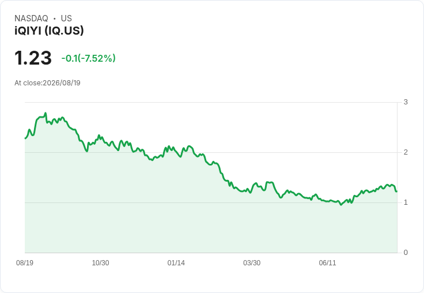Click the y-axis value 0
The image size is (424, 293).
406,253
